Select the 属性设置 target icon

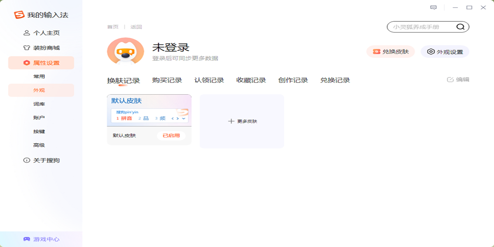click(27, 62)
